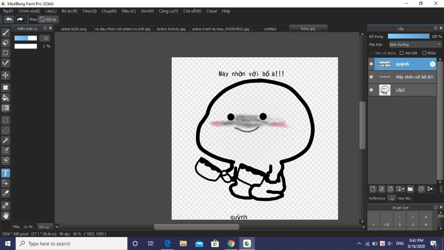
Task: Select the Fill rectangle tool
Action: pos(5,88)
